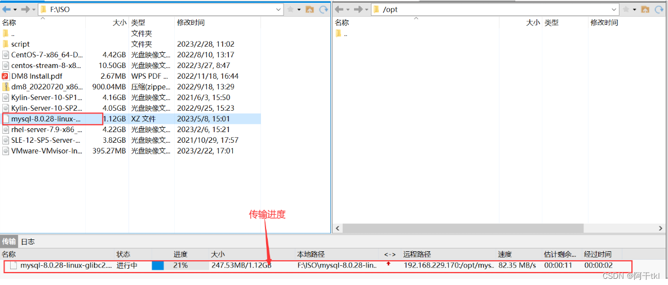Click transfer speed 82.35 MB/s
The height and width of the screenshot is (285, 668).
click(517, 265)
